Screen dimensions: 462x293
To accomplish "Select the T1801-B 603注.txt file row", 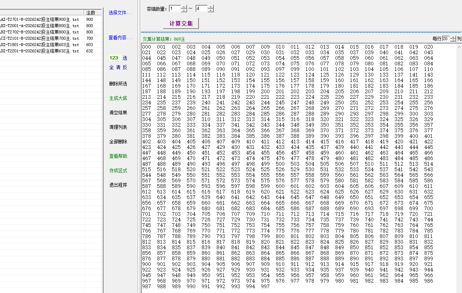I will [x=50, y=45].
